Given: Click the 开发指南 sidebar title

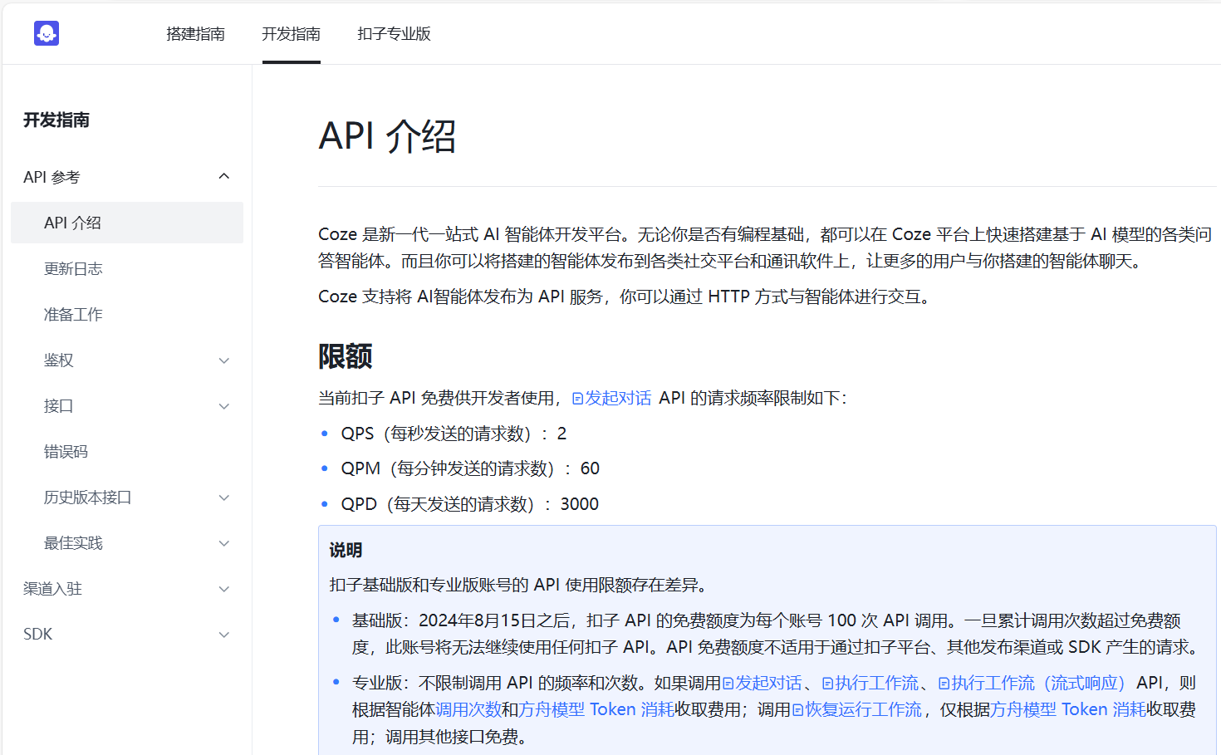Looking at the screenshot, I should pos(56,120).
